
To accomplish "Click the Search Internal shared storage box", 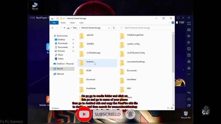I will (145, 28).
